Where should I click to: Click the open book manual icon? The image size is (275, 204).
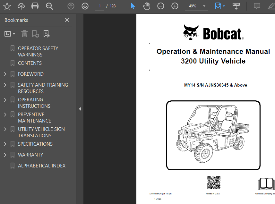tap(266, 184)
